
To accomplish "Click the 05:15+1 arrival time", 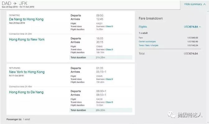I will click(101, 72).
